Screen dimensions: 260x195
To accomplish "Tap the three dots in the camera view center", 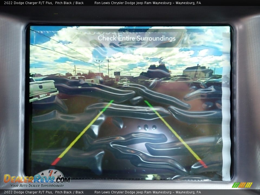I will click(x=146, y=127).
